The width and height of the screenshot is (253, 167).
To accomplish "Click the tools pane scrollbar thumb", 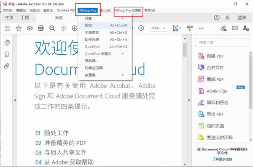I will [250, 82].
